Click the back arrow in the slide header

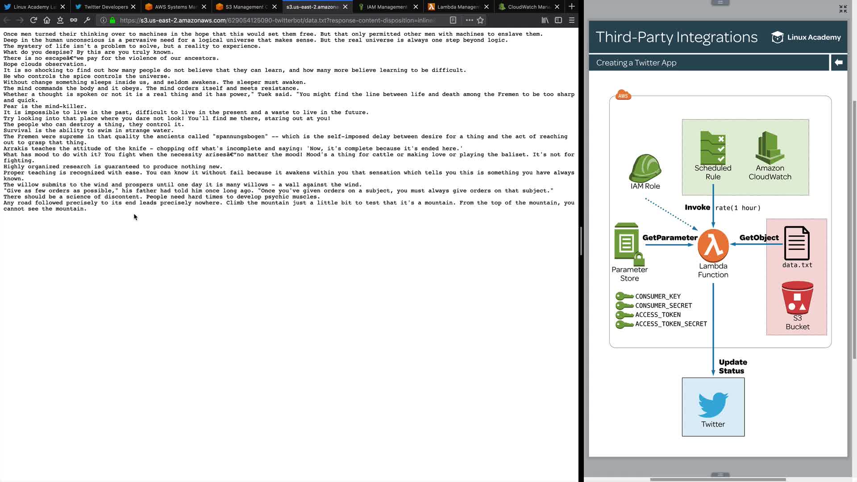(x=839, y=62)
